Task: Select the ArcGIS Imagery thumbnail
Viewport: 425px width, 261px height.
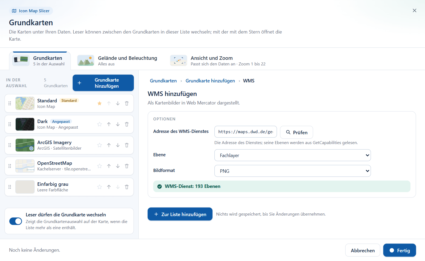Action: click(x=25, y=145)
